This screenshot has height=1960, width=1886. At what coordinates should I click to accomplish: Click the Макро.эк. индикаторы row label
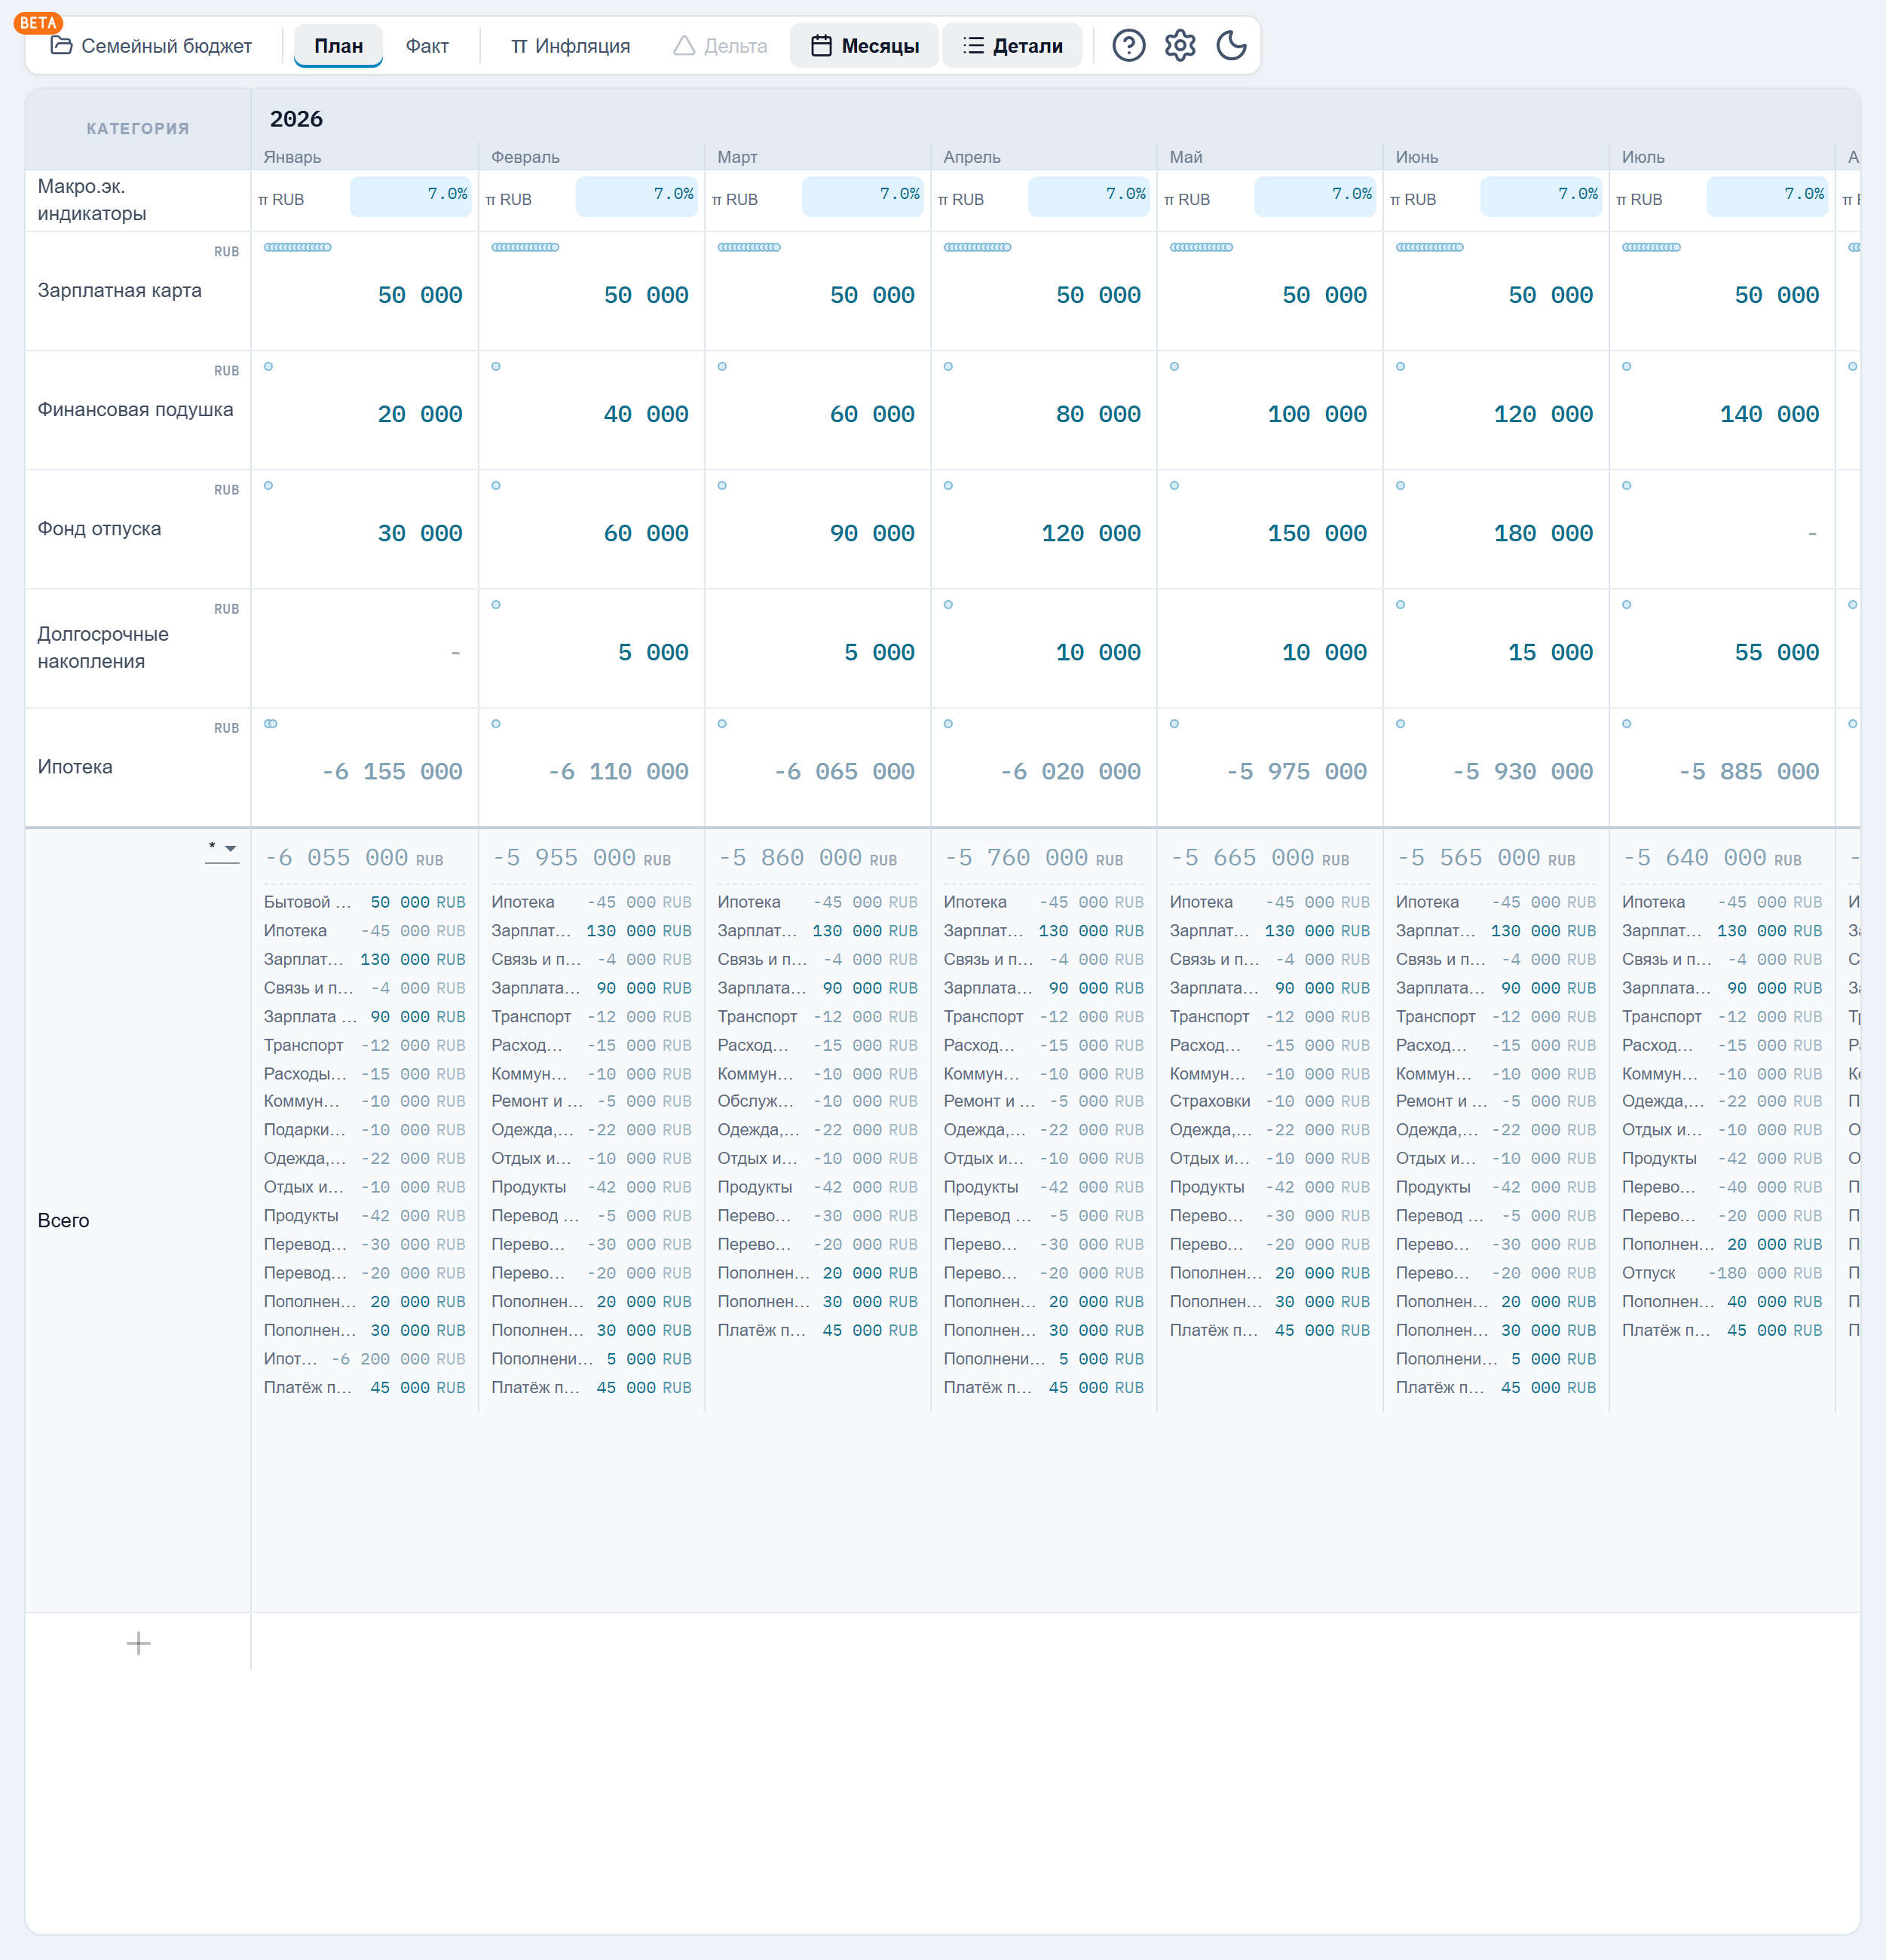coord(92,200)
